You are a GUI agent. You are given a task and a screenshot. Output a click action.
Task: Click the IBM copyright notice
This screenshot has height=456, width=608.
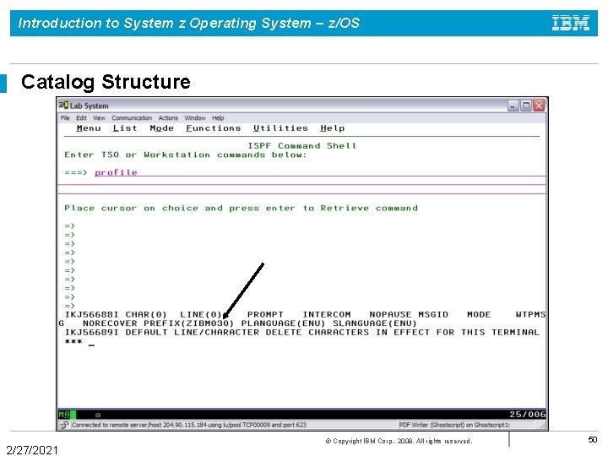point(399,441)
